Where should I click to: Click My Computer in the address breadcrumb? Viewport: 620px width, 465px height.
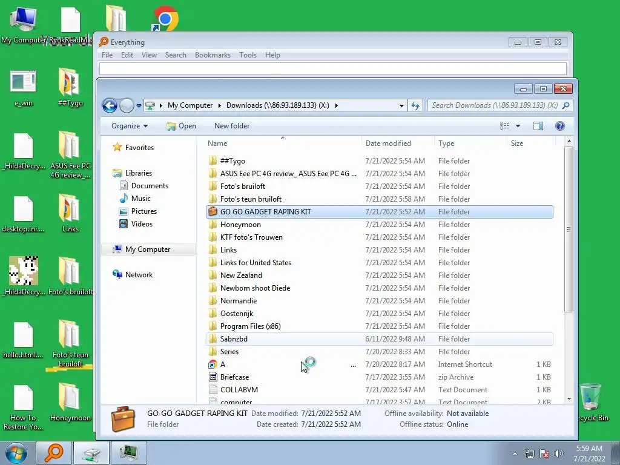(x=190, y=105)
